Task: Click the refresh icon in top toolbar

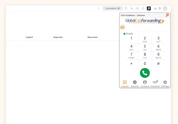Action: point(143,8)
